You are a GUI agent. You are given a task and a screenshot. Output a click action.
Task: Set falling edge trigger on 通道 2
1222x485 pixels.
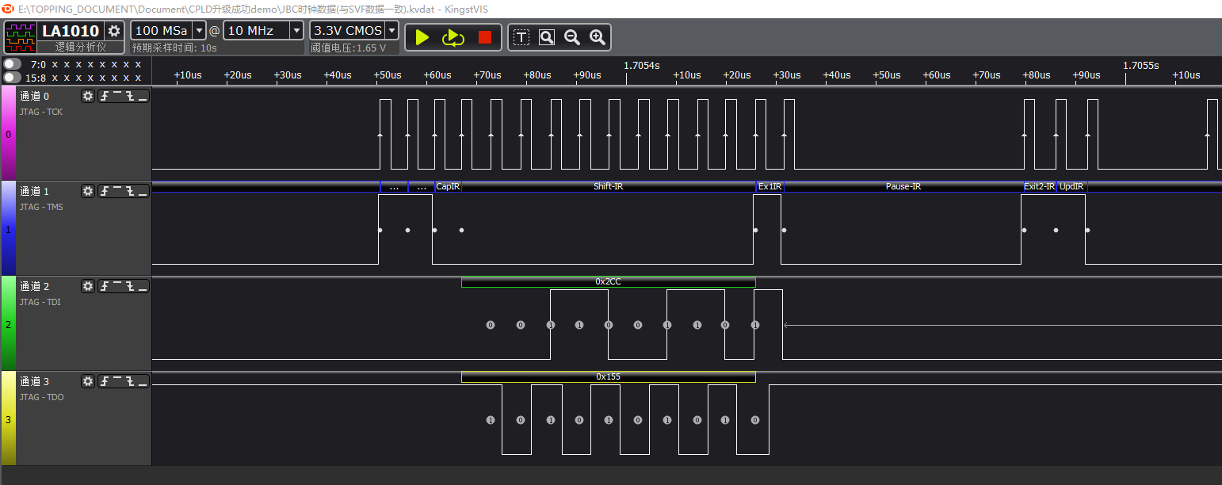click(129, 286)
